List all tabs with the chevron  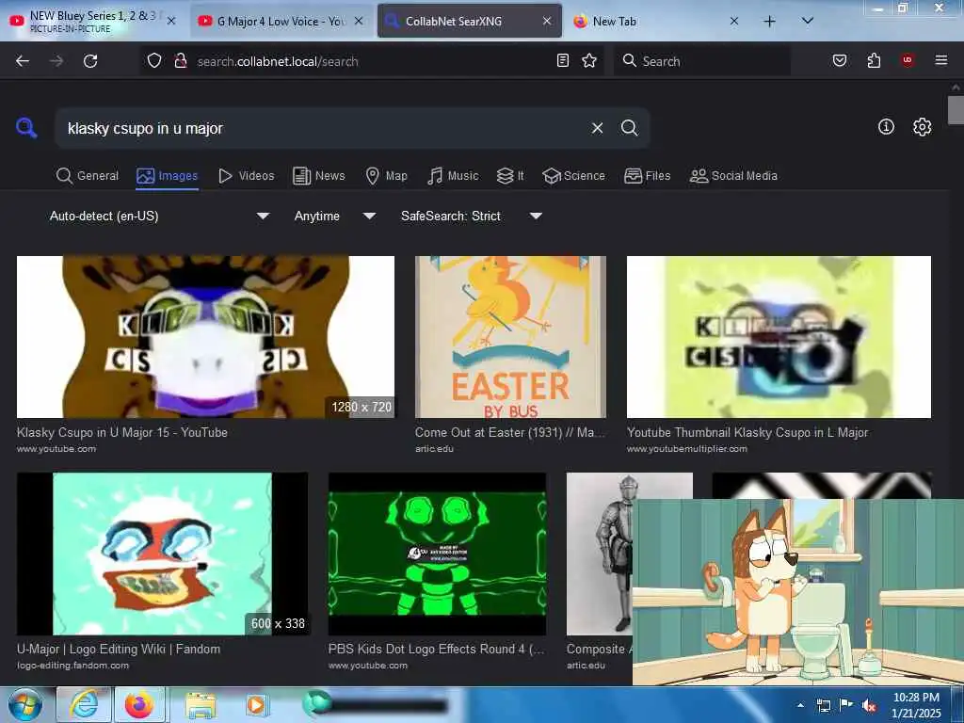808,21
